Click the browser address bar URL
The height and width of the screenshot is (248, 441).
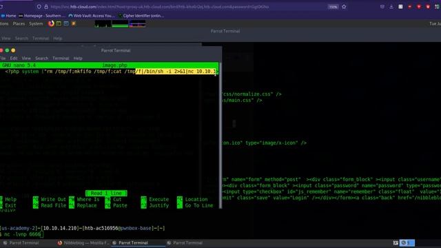(159, 7)
